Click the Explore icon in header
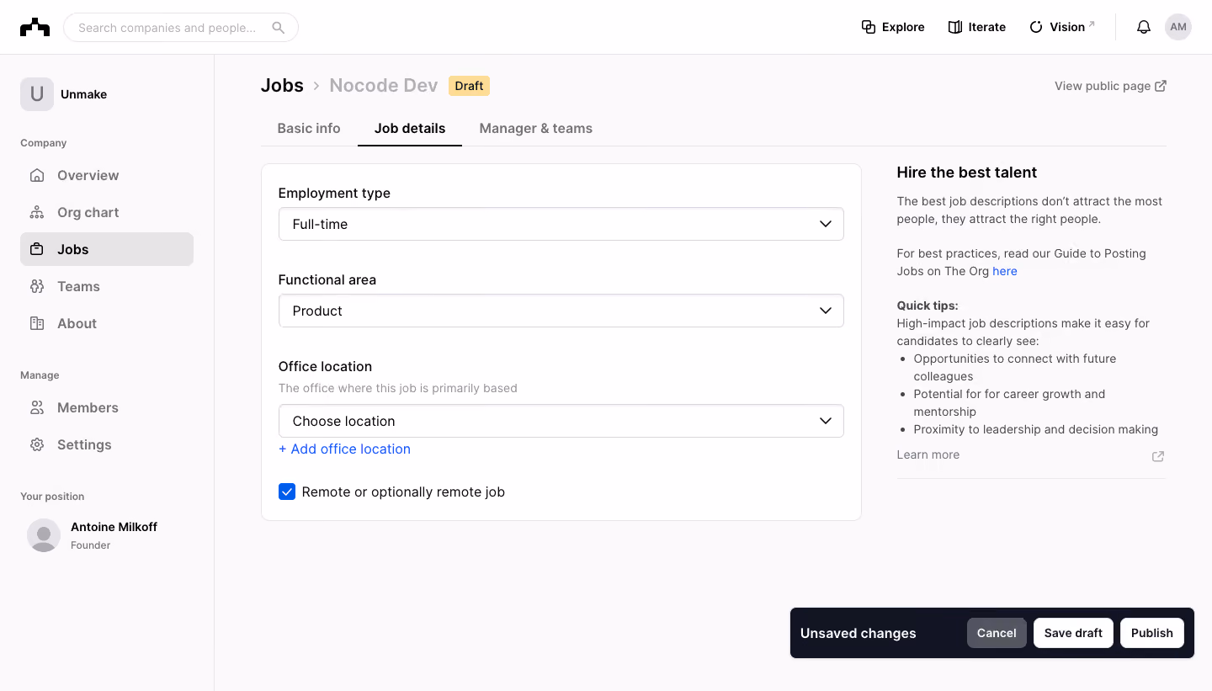The width and height of the screenshot is (1212, 691). tap(869, 27)
